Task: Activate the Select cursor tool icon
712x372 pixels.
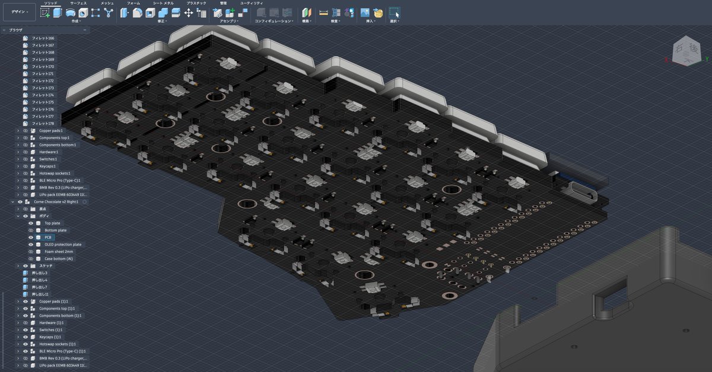Action: coord(395,12)
